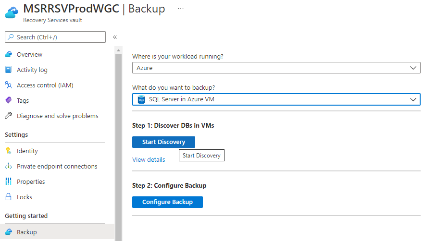Click the 'Recovery Services vault' subtitle
The image size is (424, 241).
(52, 20)
